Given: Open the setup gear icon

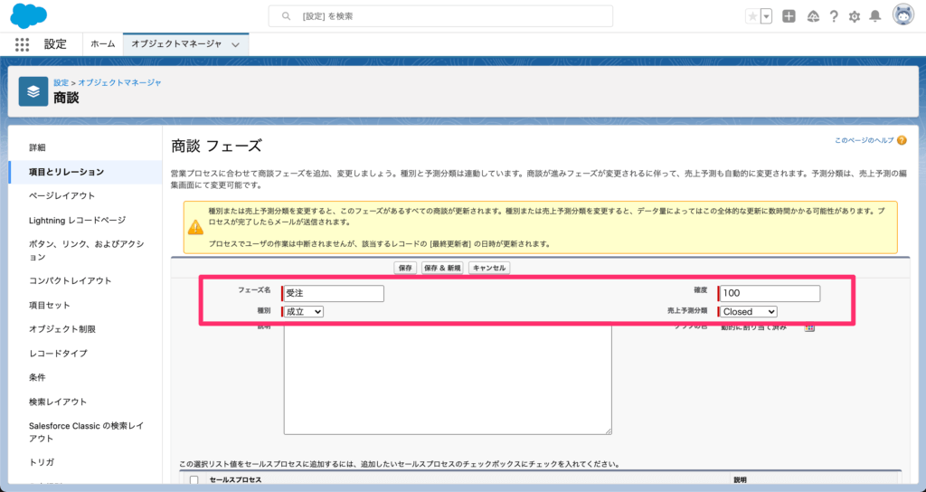Looking at the screenshot, I should coord(855,16).
